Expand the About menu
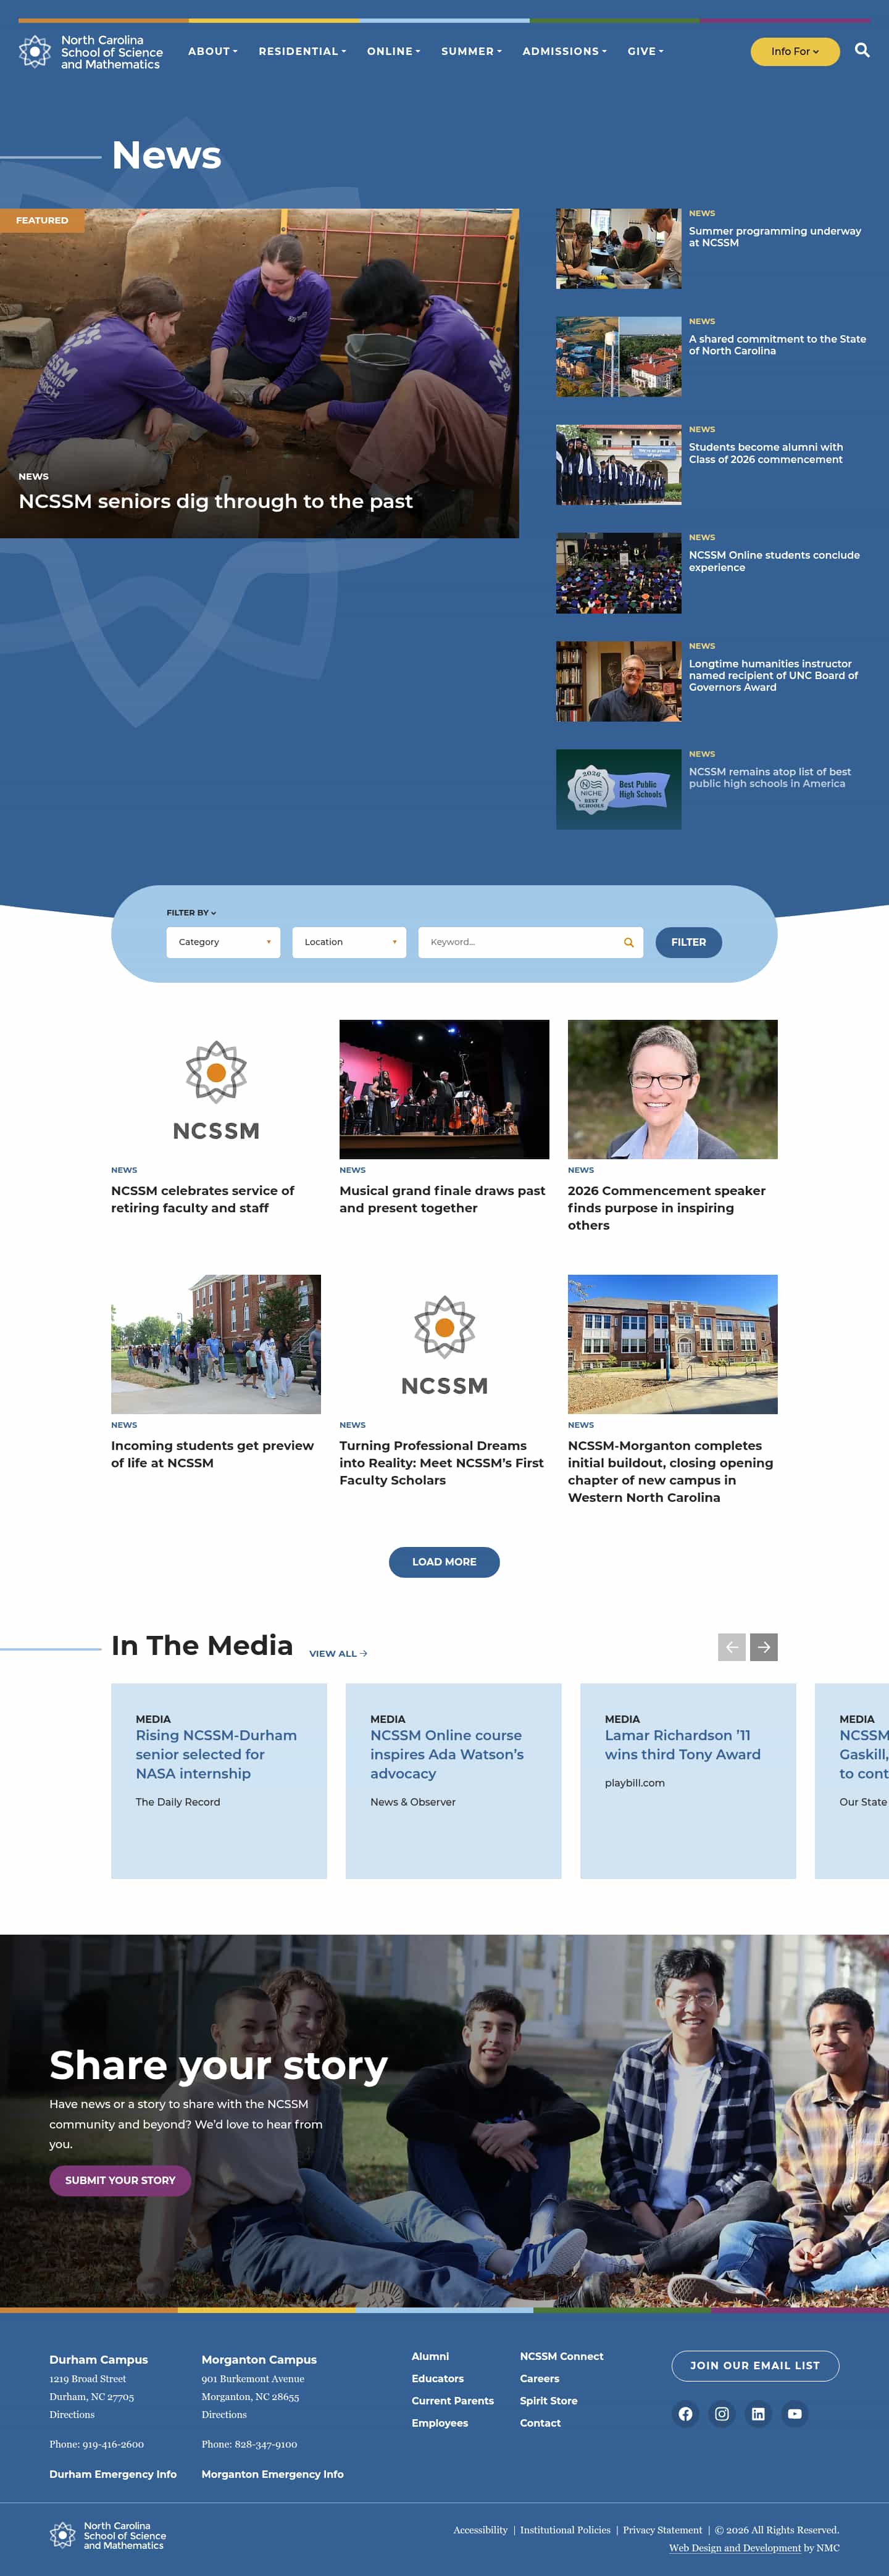The width and height of the screenshot is (889, 2576). pyautogui.click(x=212, y=51)
